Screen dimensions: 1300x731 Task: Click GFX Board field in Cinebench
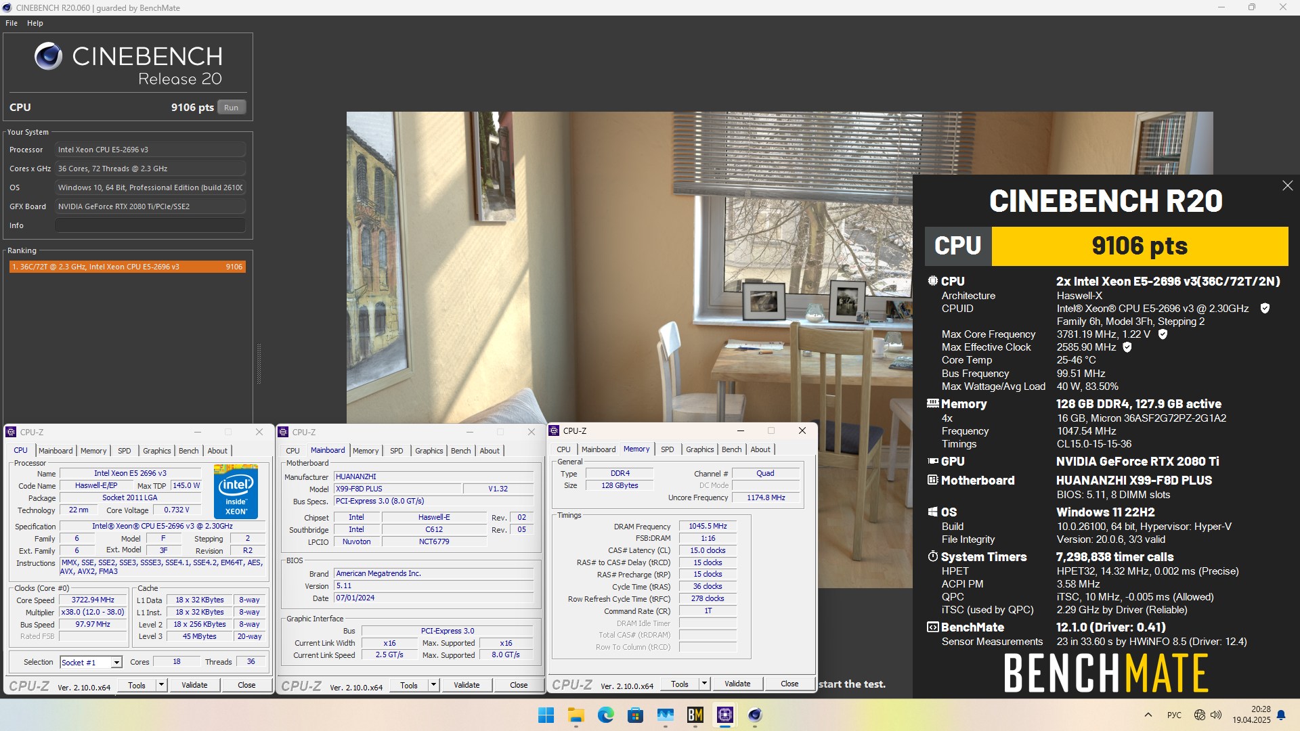coord(150,206)
